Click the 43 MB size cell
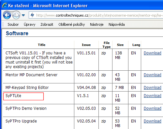The width and height of the screenshot is (163, 129). tap(118, 77)
